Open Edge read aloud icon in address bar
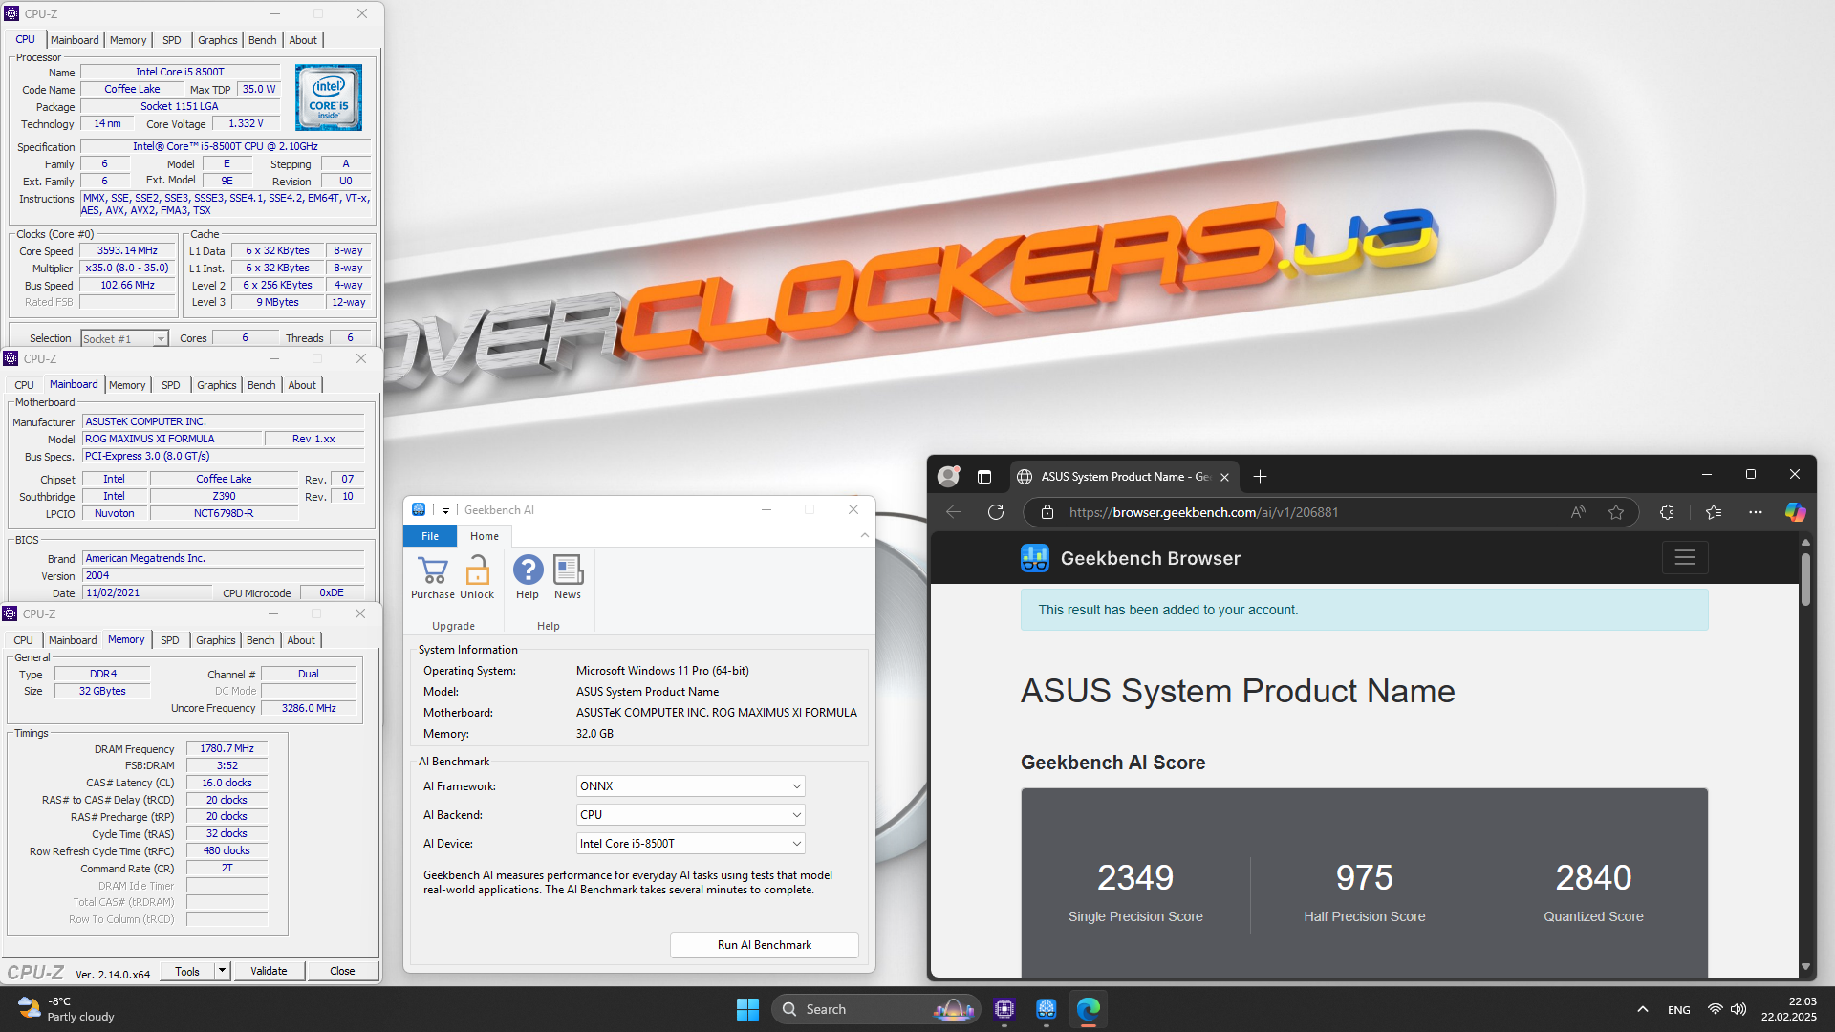Viewport: 1835px width, 1032px height. tap(1578, 512)
